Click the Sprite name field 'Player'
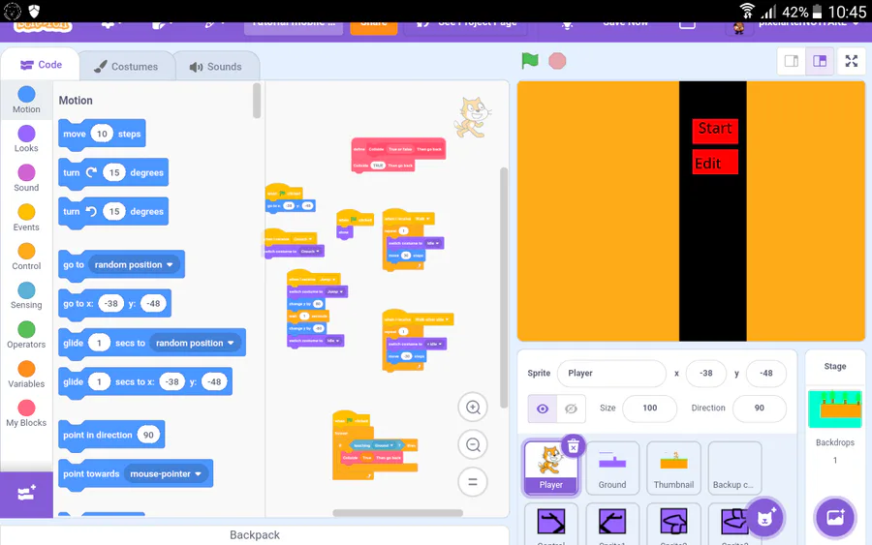The width and height of the screenshot is (872, 545). pyautogui.click(x=611, y=374)
